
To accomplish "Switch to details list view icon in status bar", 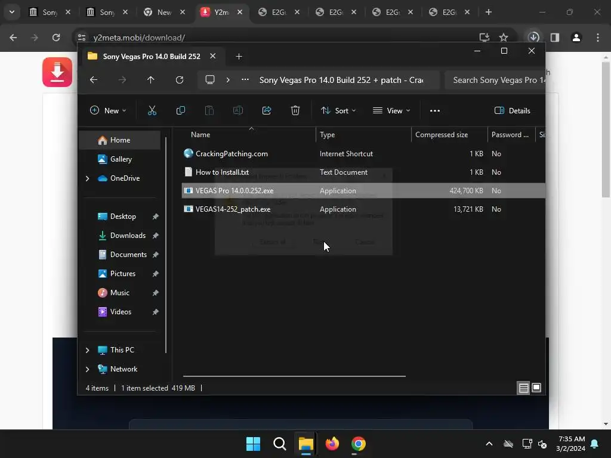I will tap(523, 388).
